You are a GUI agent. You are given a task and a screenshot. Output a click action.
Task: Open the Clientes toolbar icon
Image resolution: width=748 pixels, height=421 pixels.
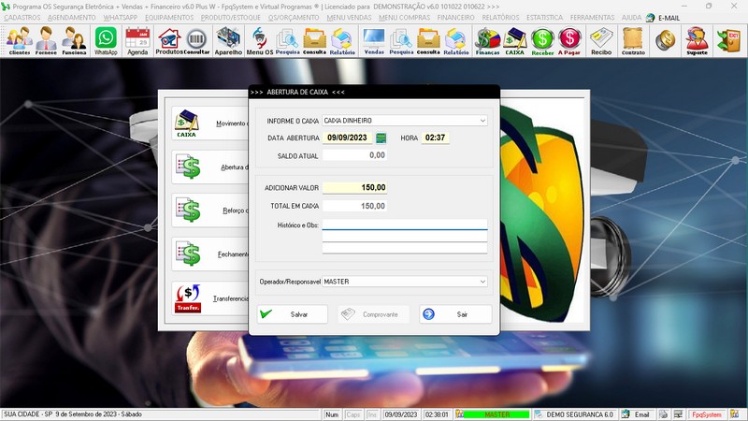point(19,41)
